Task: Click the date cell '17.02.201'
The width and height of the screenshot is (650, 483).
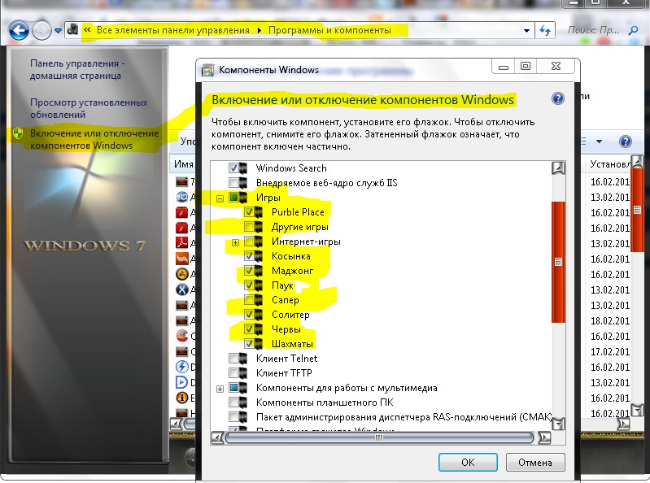Action: (610, 352)
